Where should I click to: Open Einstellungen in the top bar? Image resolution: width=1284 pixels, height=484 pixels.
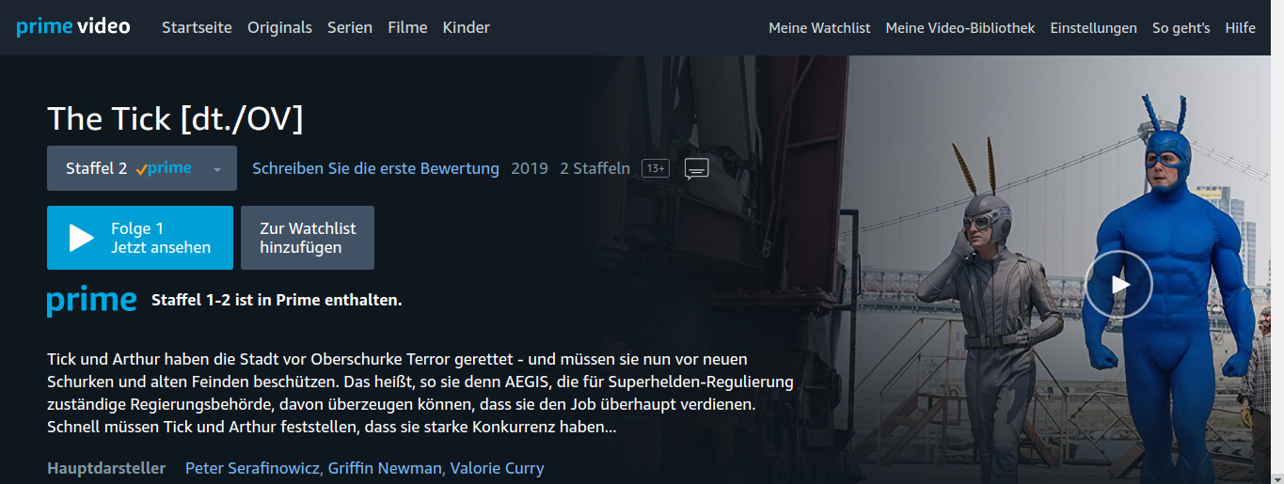click(1094, 28)
